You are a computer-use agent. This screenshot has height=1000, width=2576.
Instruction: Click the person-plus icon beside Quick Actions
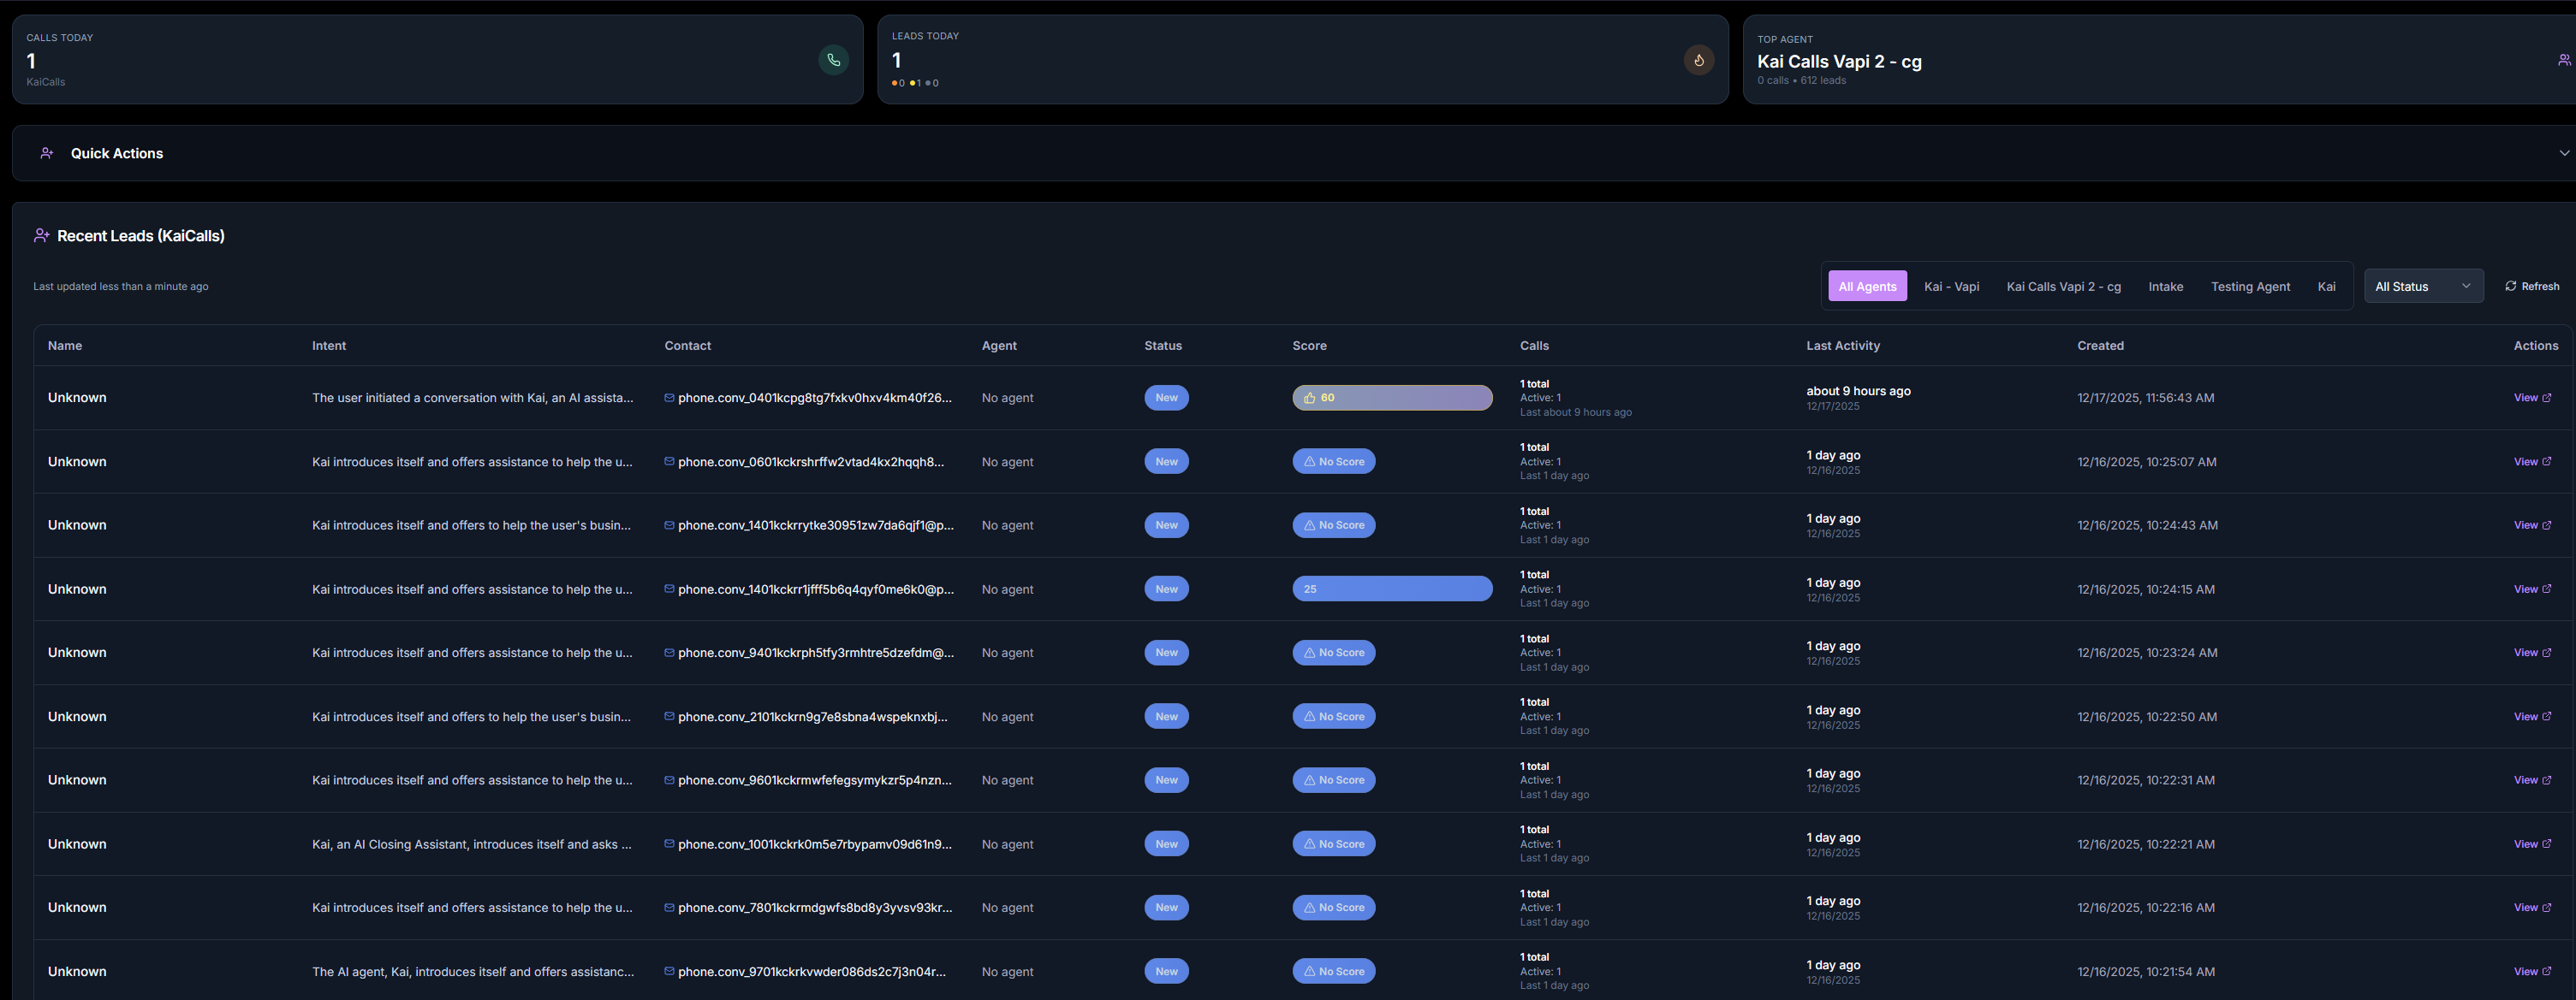pyautogui.click(x=46, y=153)
